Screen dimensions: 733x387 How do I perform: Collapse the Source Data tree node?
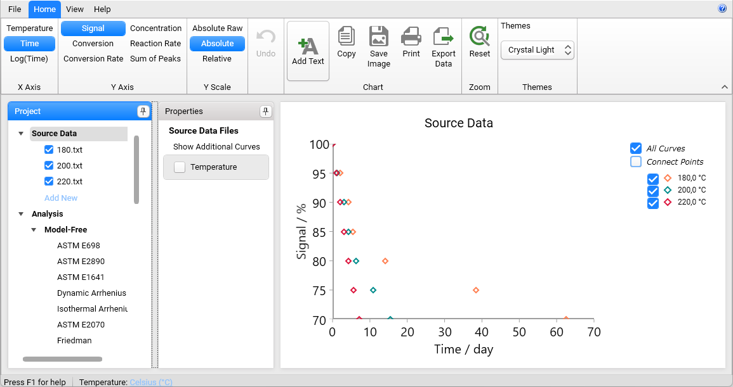click(21, 134)
